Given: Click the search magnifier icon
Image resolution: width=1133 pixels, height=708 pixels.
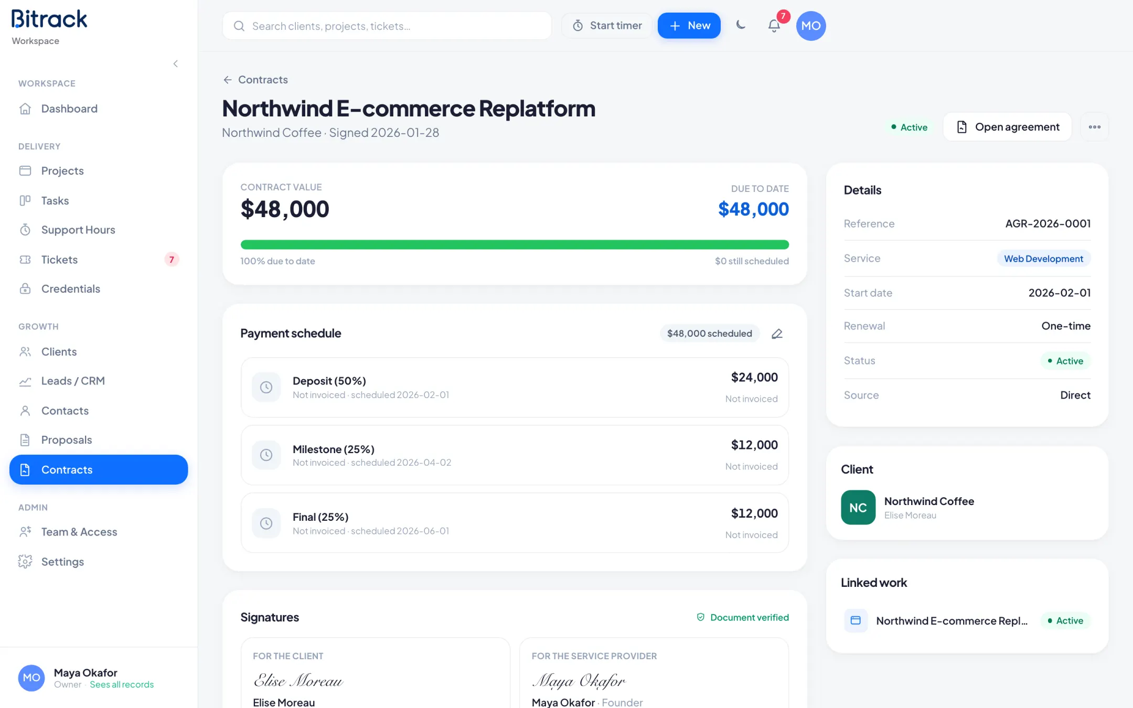Looking at the screenshot, I should 239,26.
